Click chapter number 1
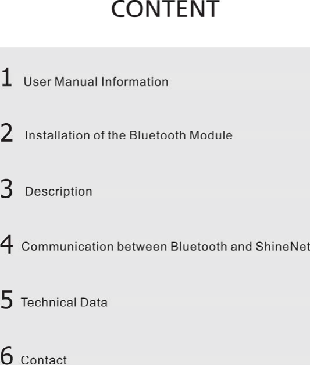310x365 pixels. [x=6, y=78]
